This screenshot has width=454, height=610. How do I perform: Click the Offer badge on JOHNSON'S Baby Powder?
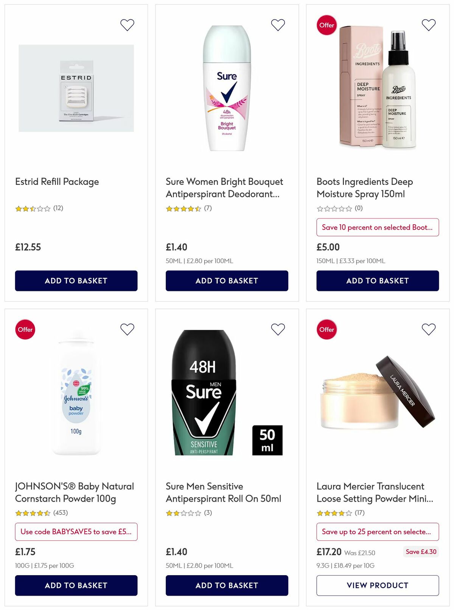click(25, 329)
